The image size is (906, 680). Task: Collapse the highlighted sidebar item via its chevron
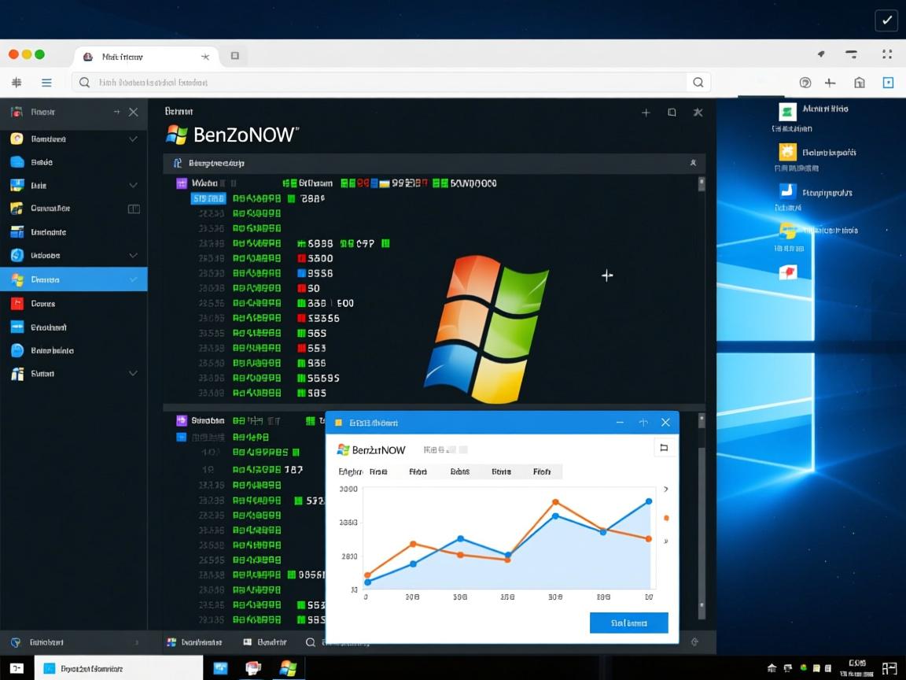(133, 279)
